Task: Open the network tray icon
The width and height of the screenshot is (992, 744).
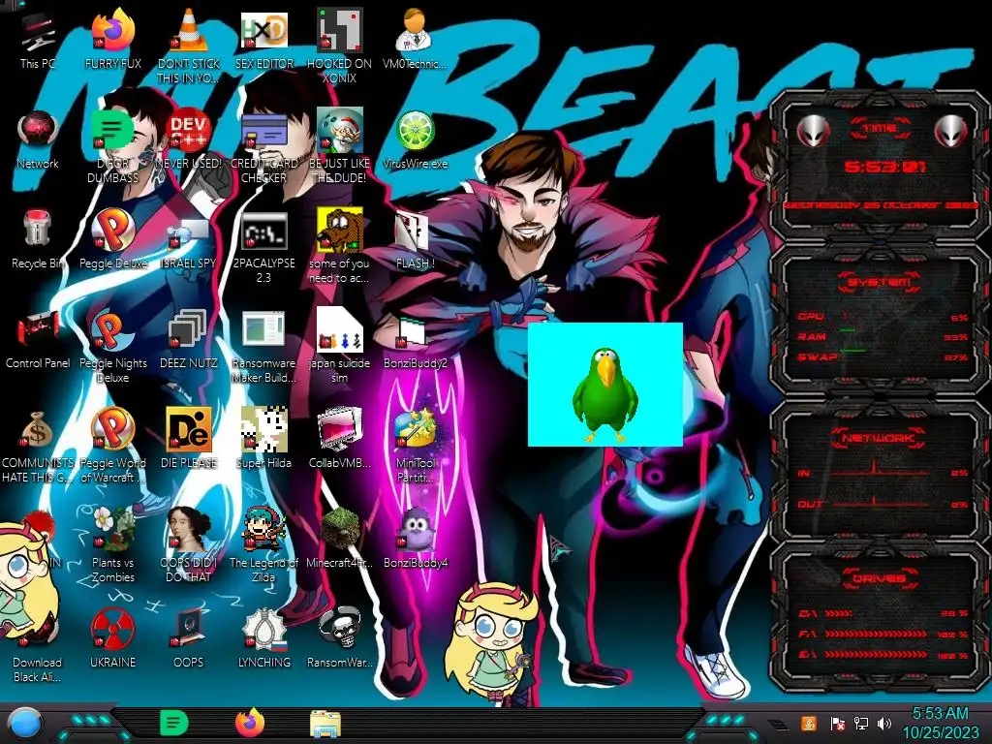Action: point(861,723)
